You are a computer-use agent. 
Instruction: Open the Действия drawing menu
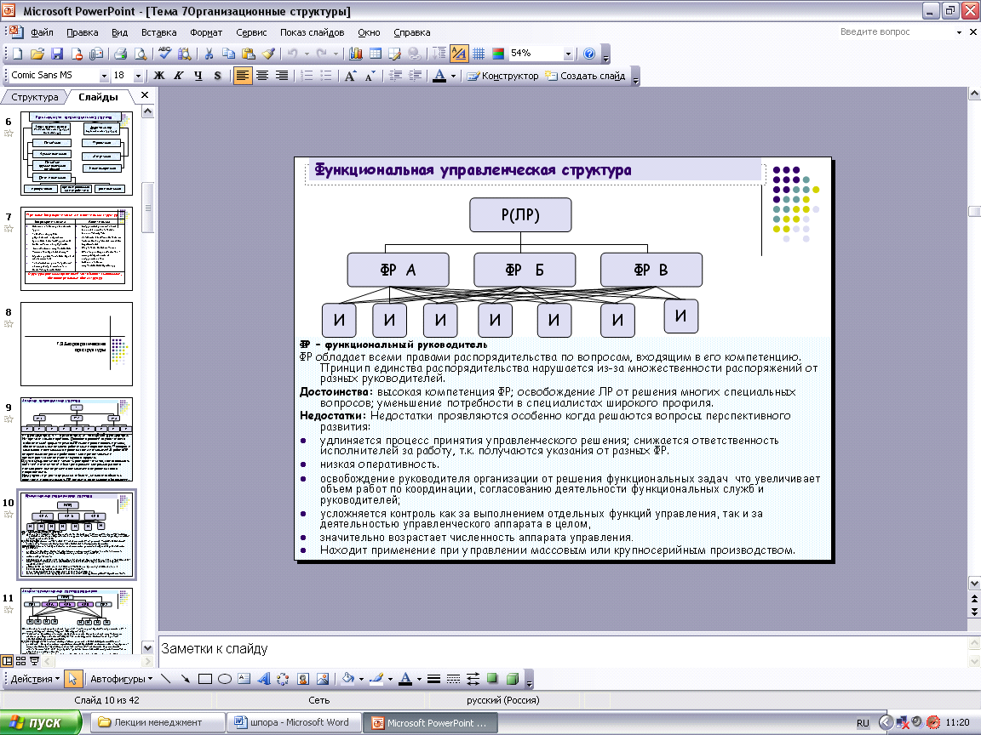35,679
